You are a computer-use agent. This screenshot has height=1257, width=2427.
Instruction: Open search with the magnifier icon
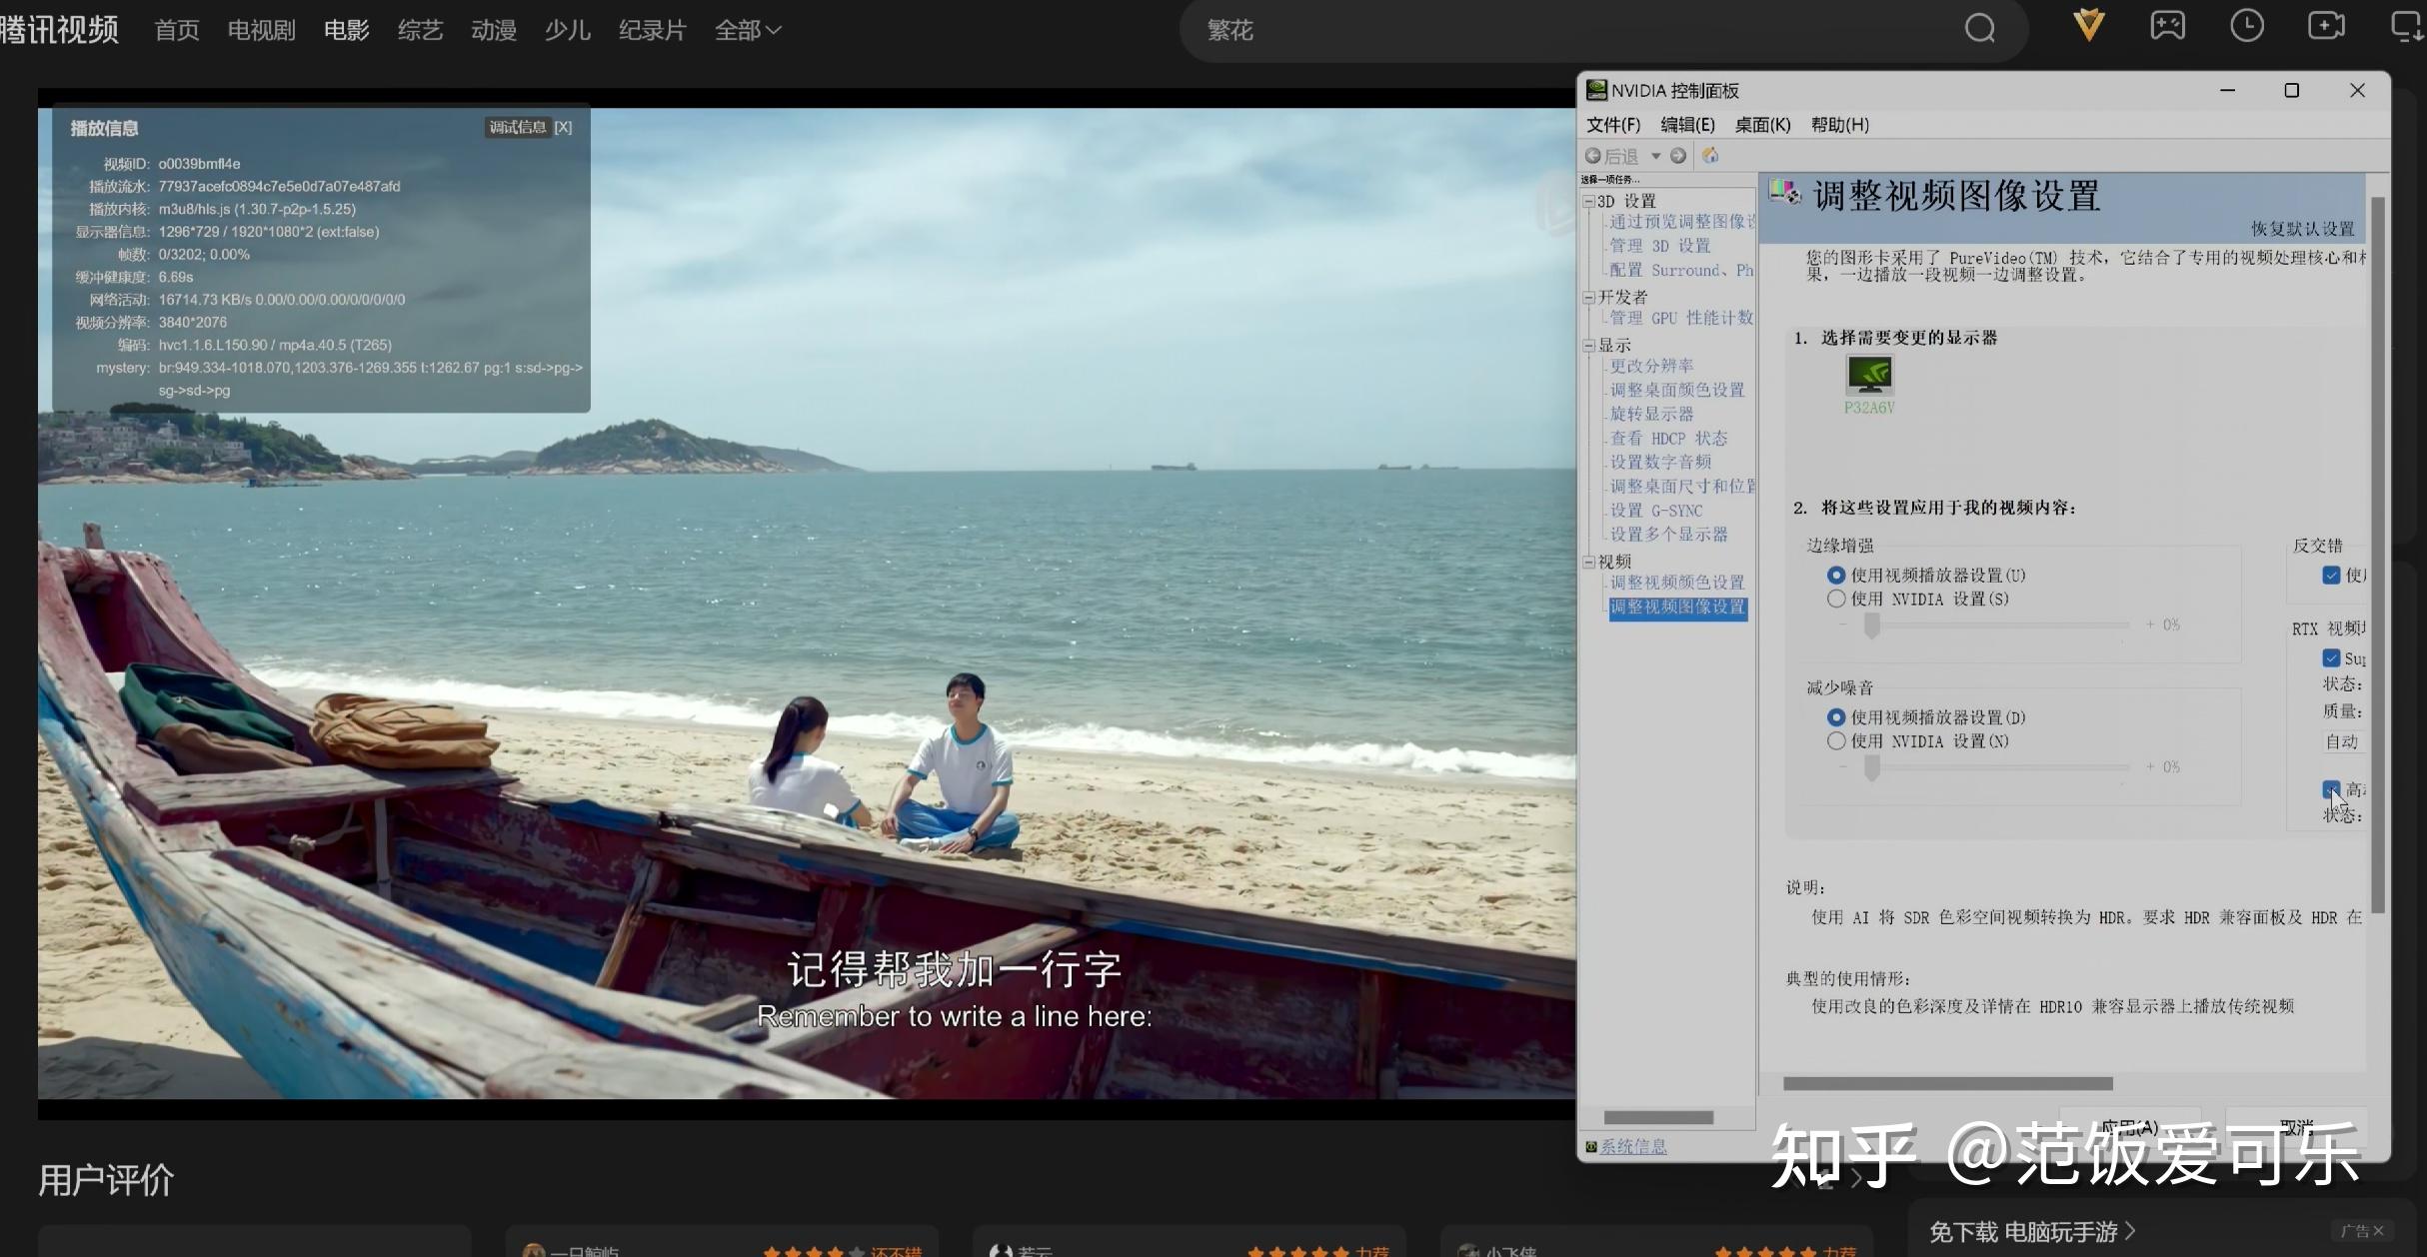point(1979,28)
